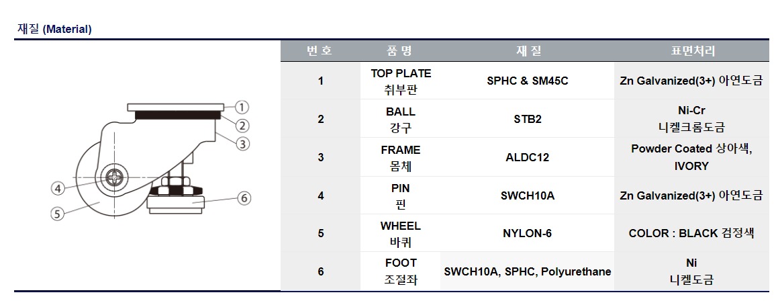Click the SWCH10A material cell for PIN
This screenshot has width=776, height=303.
point(528,196)
